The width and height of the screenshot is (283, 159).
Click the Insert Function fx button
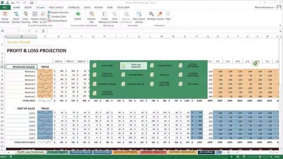point(43,31)
